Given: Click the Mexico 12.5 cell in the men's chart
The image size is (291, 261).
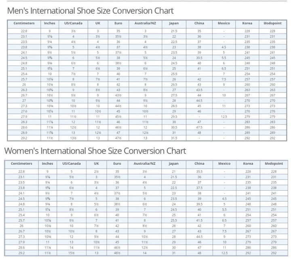Looking at the screenshot, I should 224,117.
